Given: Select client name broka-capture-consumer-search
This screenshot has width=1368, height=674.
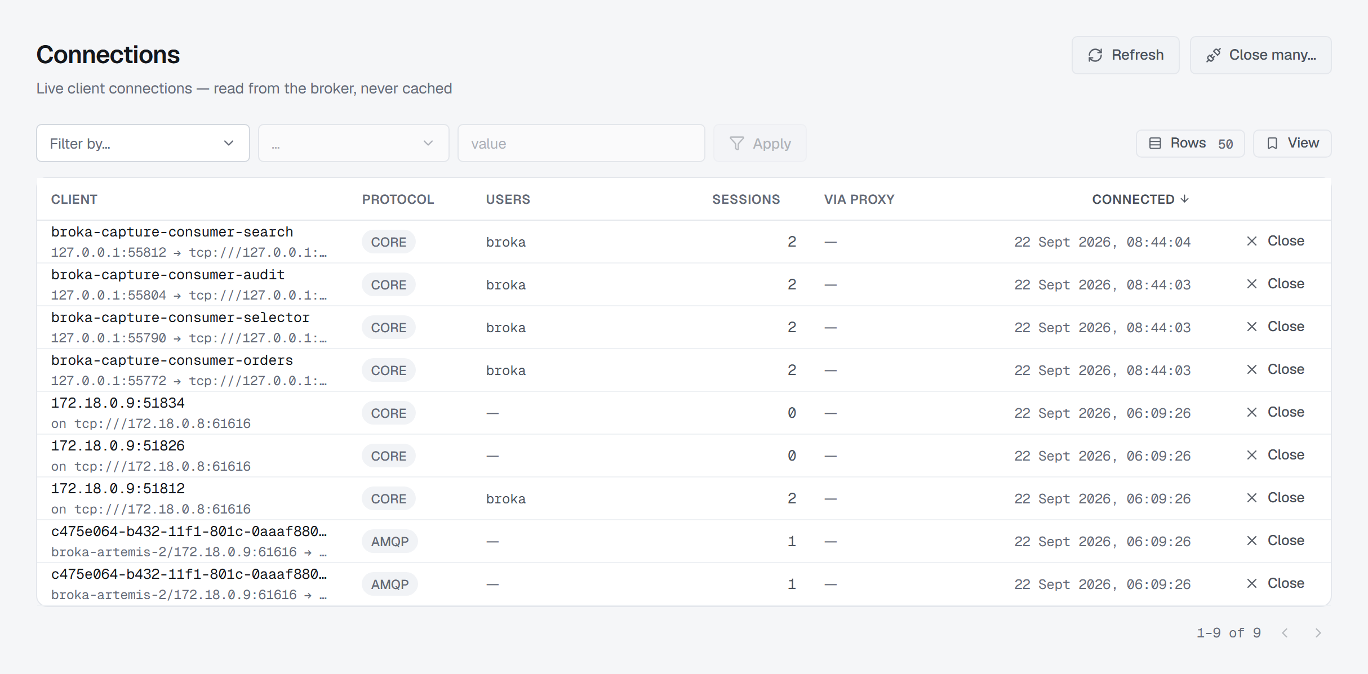Looking at the screenshot, I should tap(172, 232).
